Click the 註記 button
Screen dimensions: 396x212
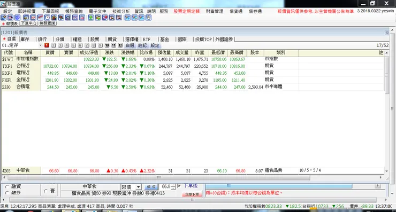pyautogui.click(x=142, y=45)
